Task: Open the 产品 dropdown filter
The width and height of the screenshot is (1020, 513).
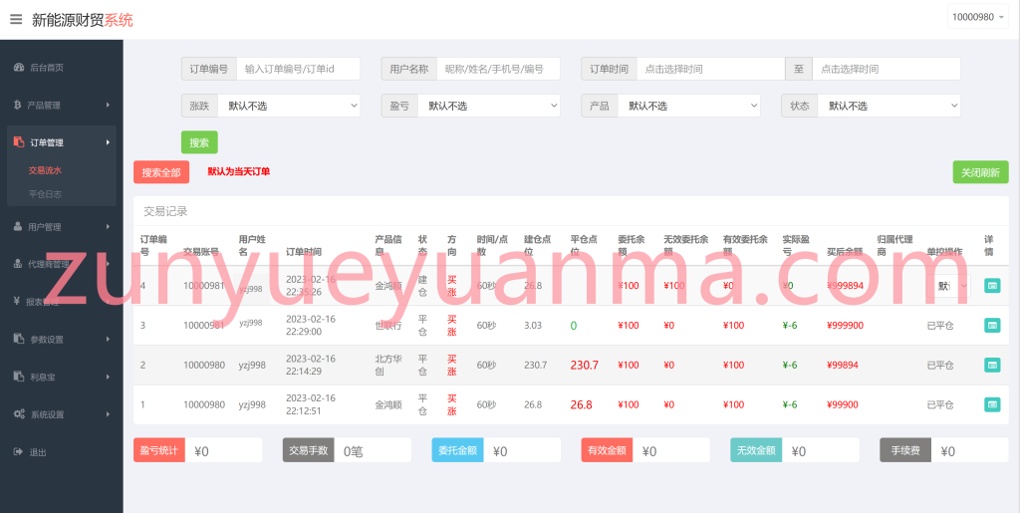Action: (x=689, y=106)
